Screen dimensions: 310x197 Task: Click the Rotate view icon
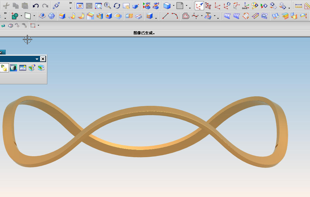[117, 6]
